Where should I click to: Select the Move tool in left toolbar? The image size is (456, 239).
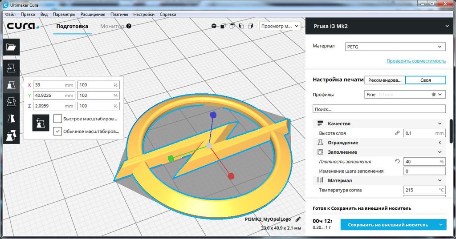11,68
